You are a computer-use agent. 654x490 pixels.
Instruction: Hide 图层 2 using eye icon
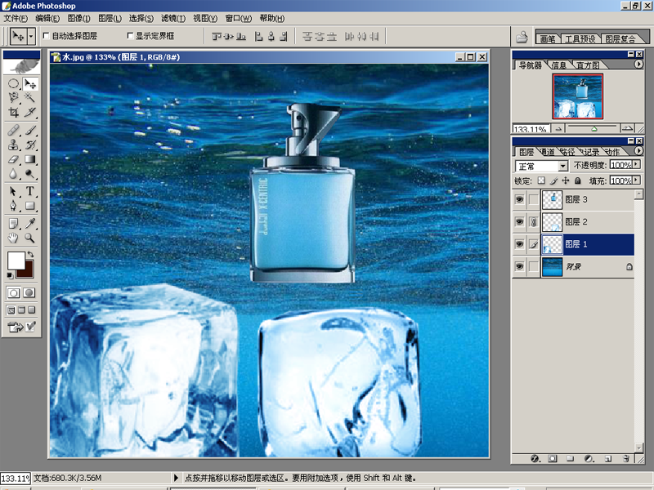pos(519,221)
